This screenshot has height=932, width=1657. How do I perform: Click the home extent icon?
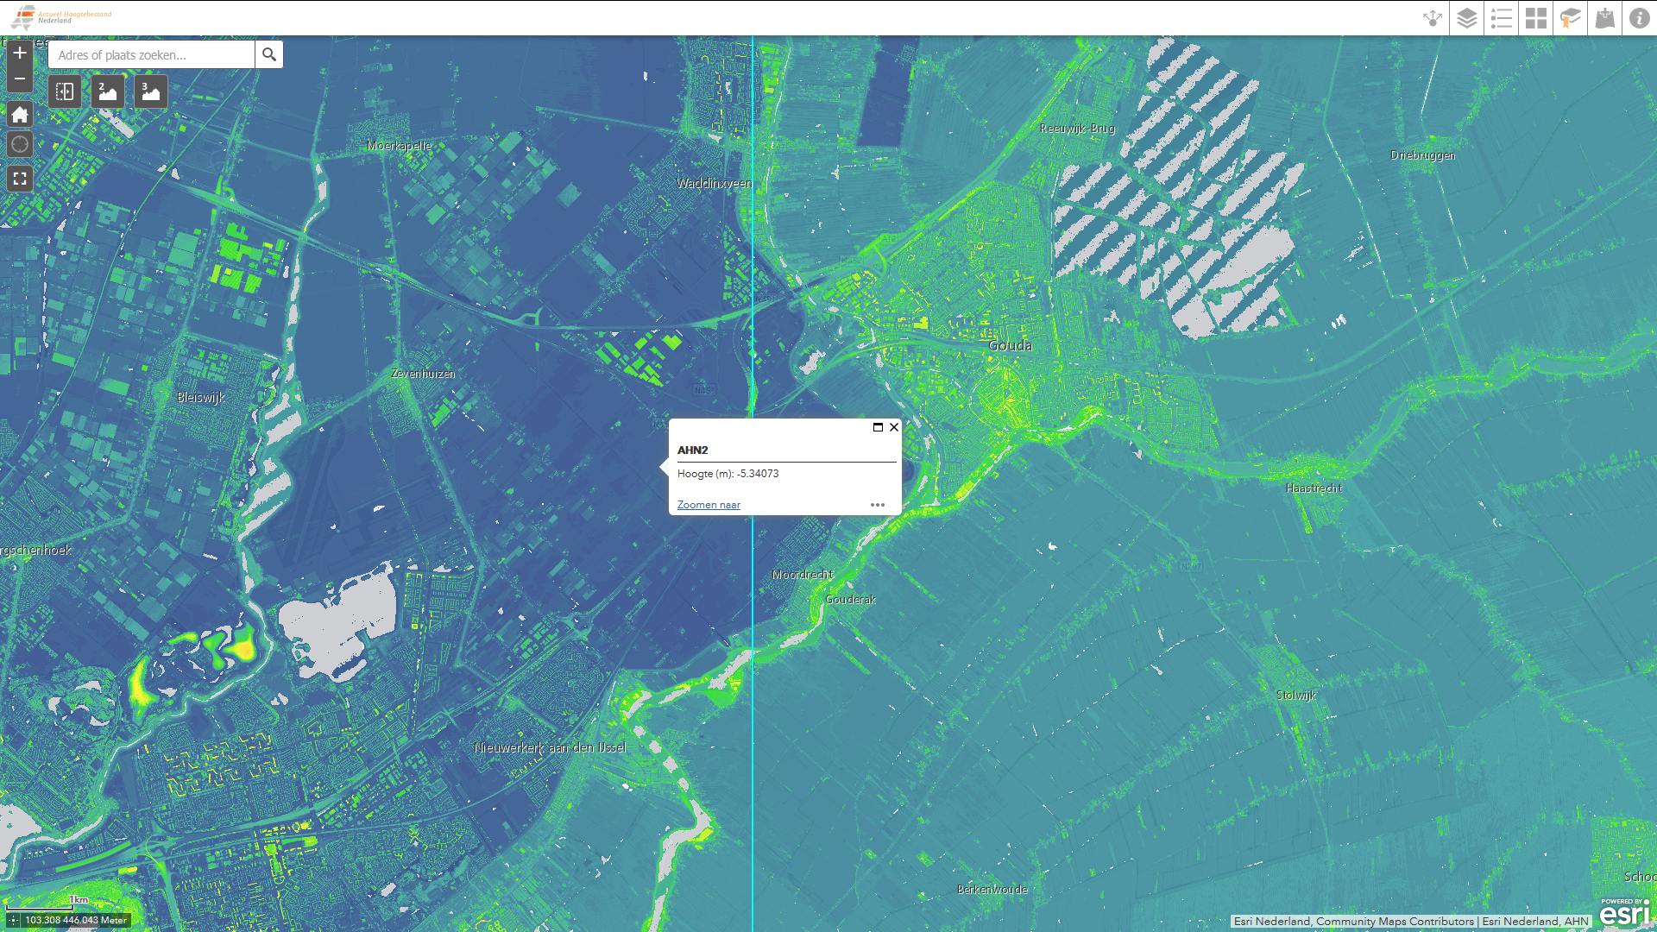19,114
